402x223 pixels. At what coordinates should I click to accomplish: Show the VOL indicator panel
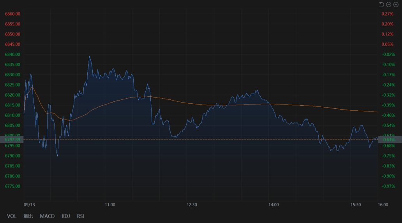(12, 216)
